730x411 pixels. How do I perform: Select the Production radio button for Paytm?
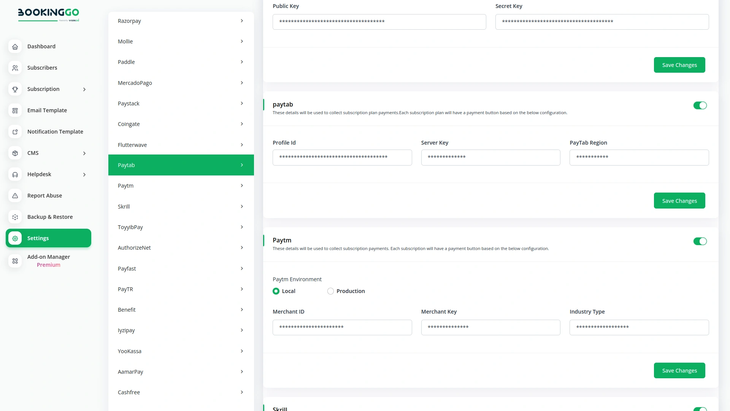330,291
